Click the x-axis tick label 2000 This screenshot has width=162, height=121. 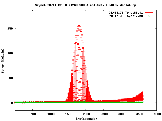click(86, 114)
